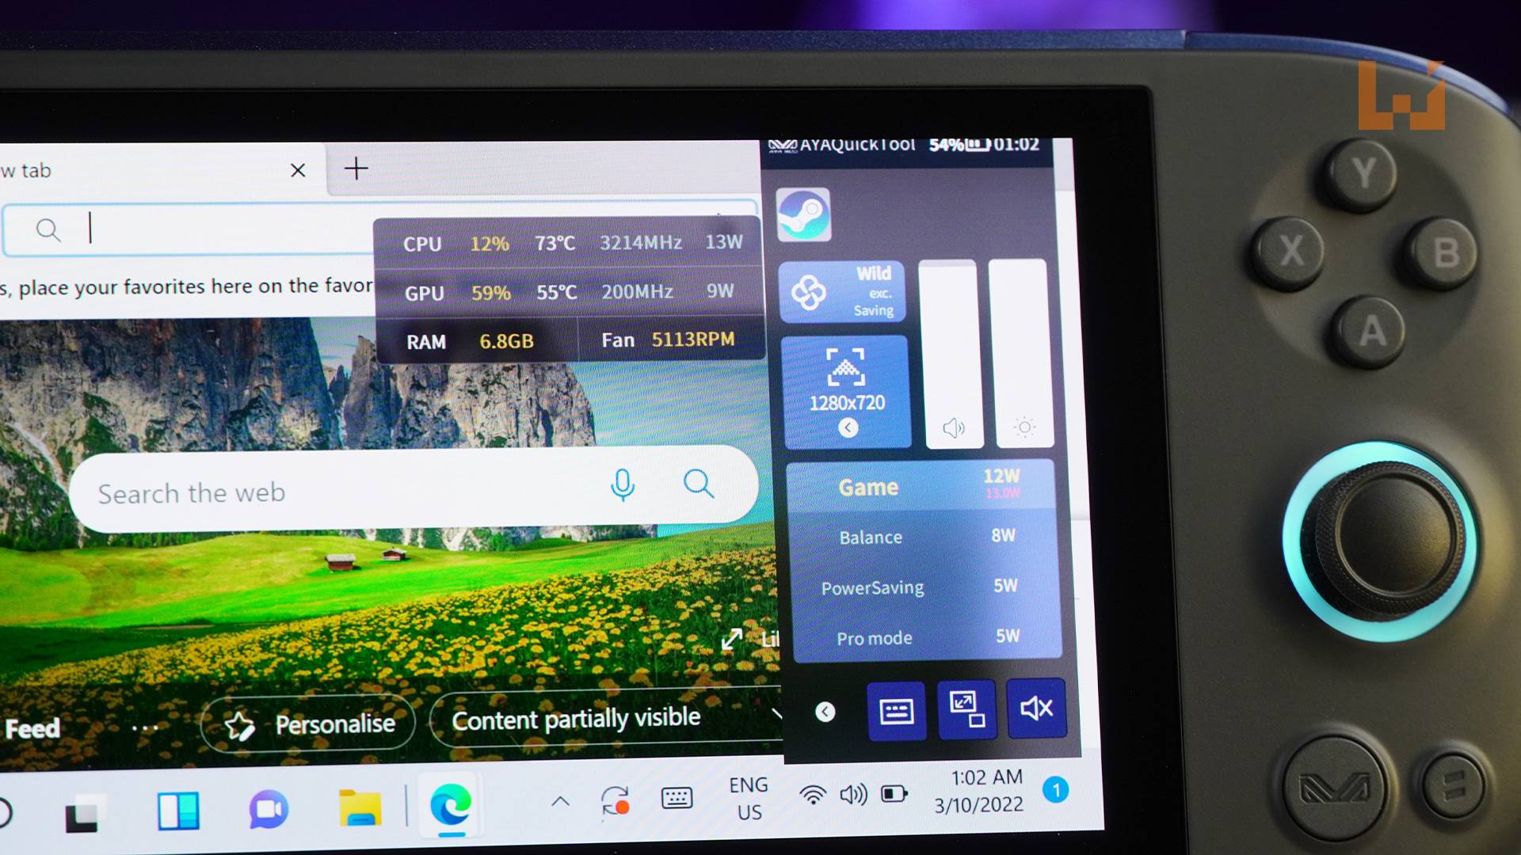Screen dimensions: 1521x855
Task: Click the volume speaker icon in AYA overlay
Action: [x=953, y=425]
